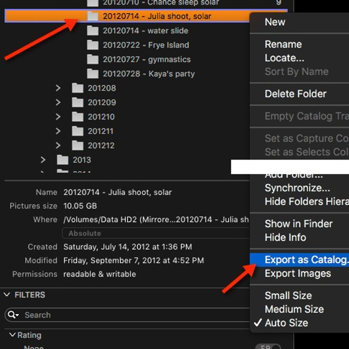Screen dimensions: 349x349
Task: Click the Where path value
Action: tap(156, 220)
